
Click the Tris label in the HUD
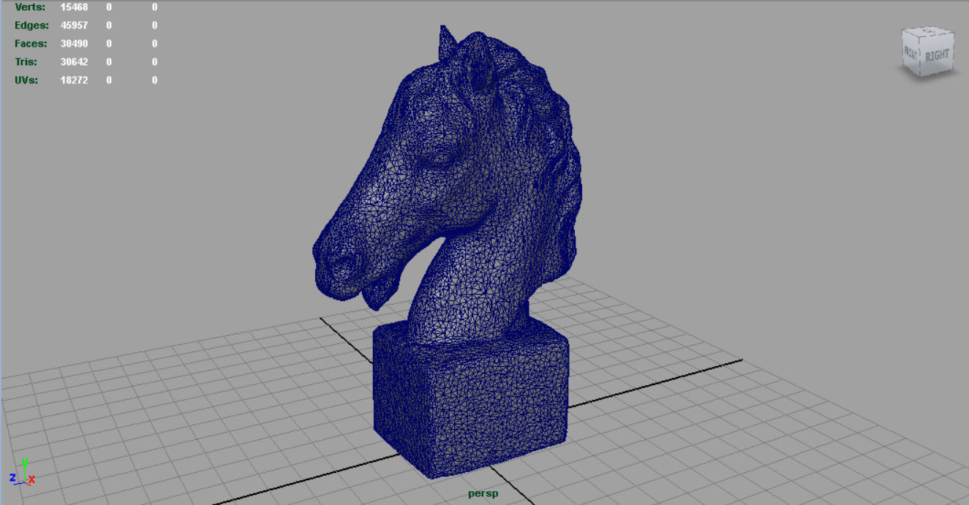[x=26, y=62]
